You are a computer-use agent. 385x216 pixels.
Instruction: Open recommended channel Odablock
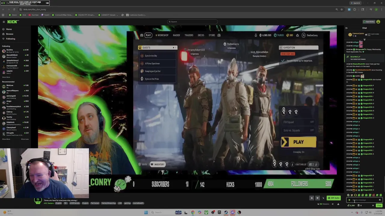15,123
